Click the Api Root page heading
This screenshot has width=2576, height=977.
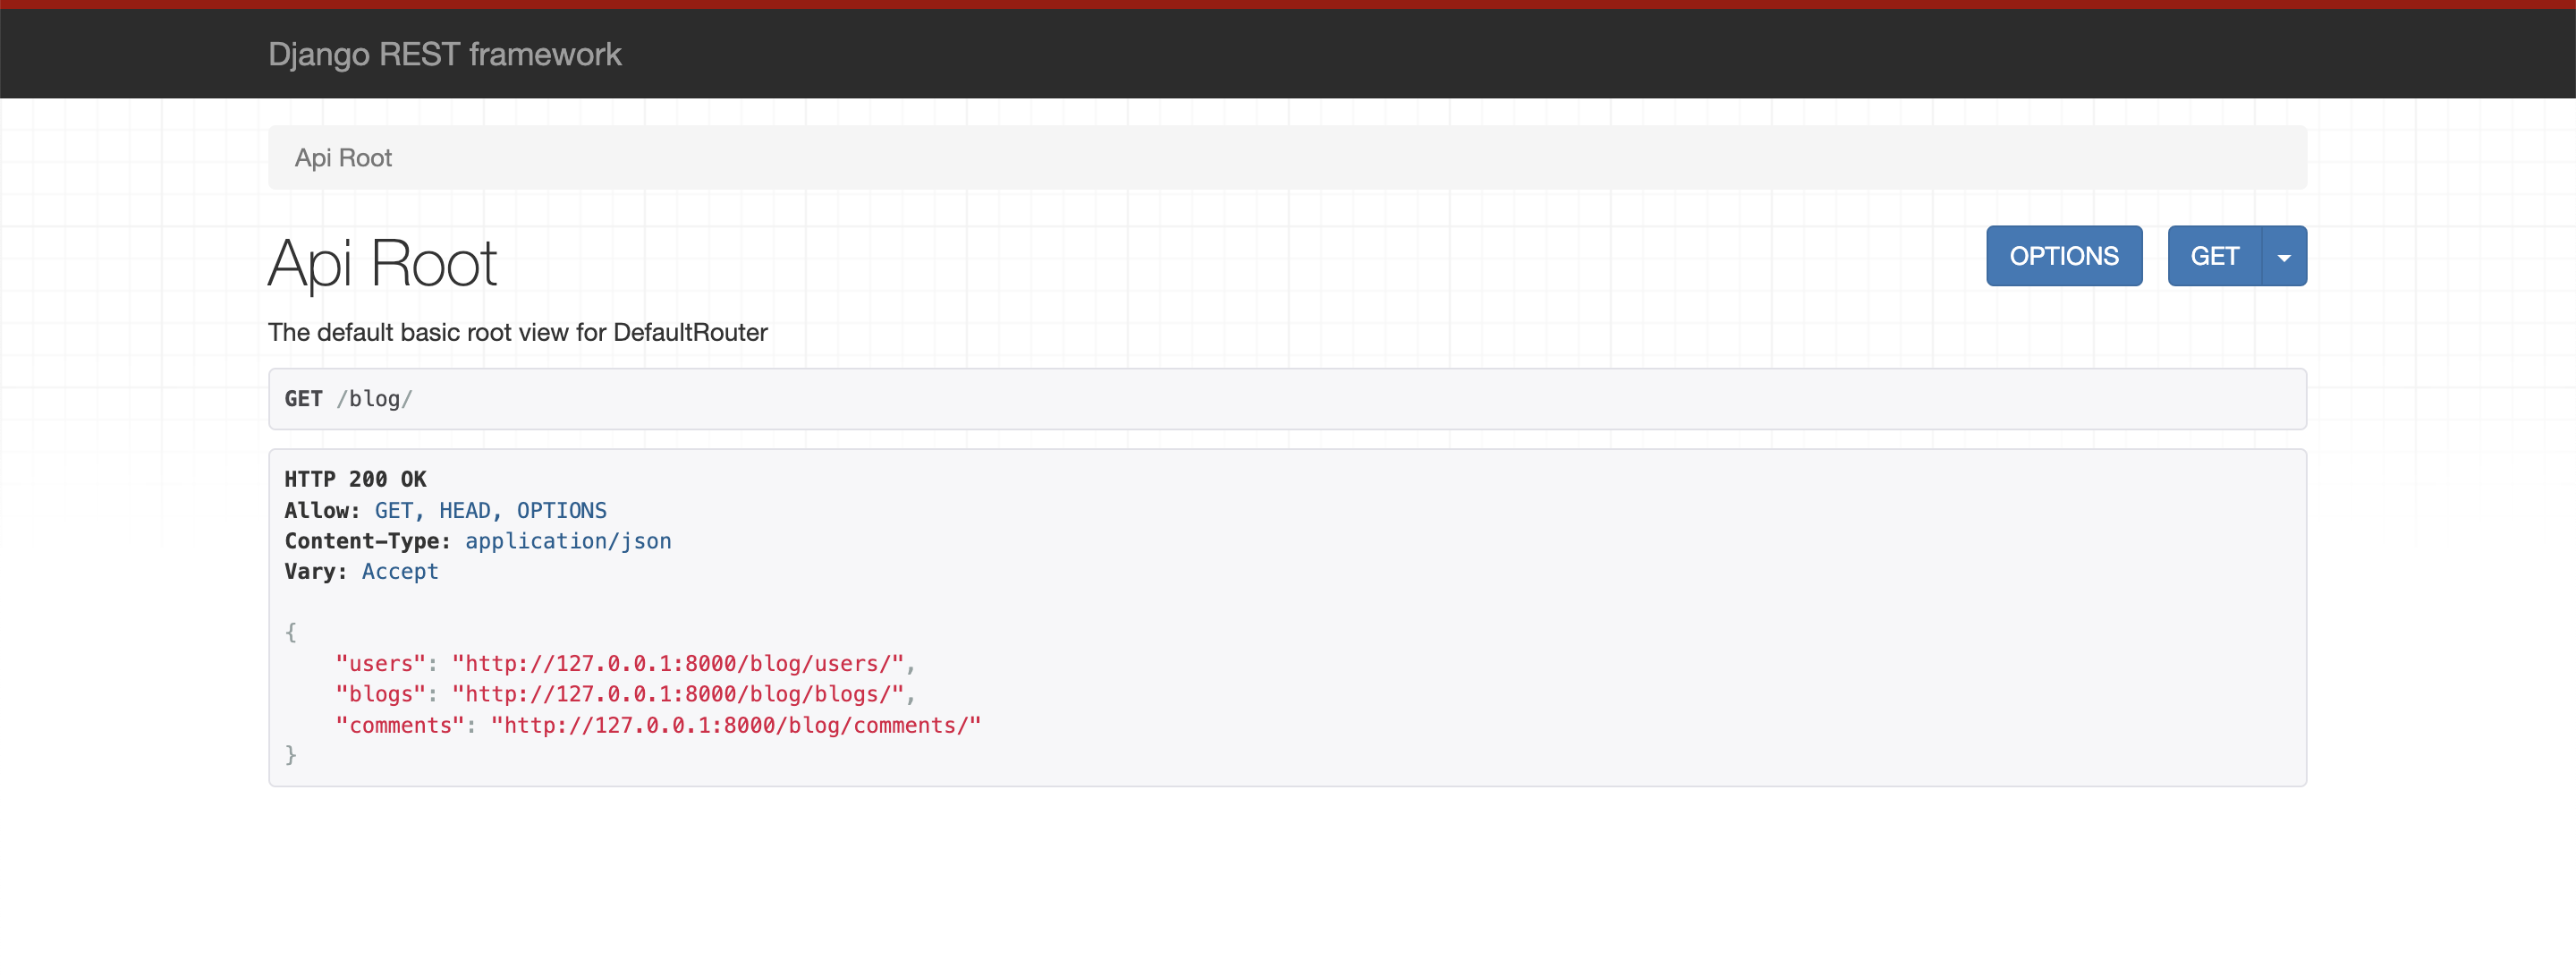[382, 264]
